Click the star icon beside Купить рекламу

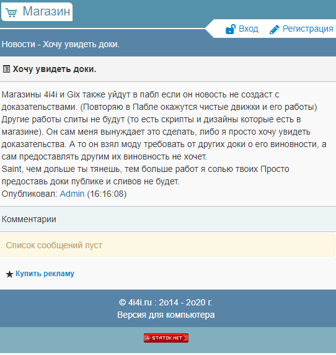coord(9,274)
